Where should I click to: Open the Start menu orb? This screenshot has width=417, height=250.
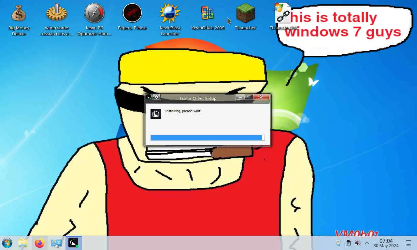click(x=7, y=243)
